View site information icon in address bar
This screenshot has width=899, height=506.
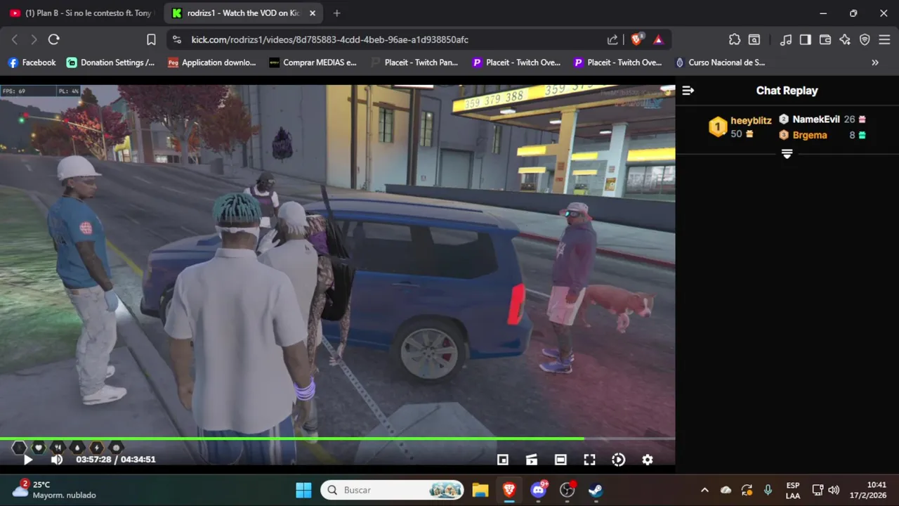(176, 40)
